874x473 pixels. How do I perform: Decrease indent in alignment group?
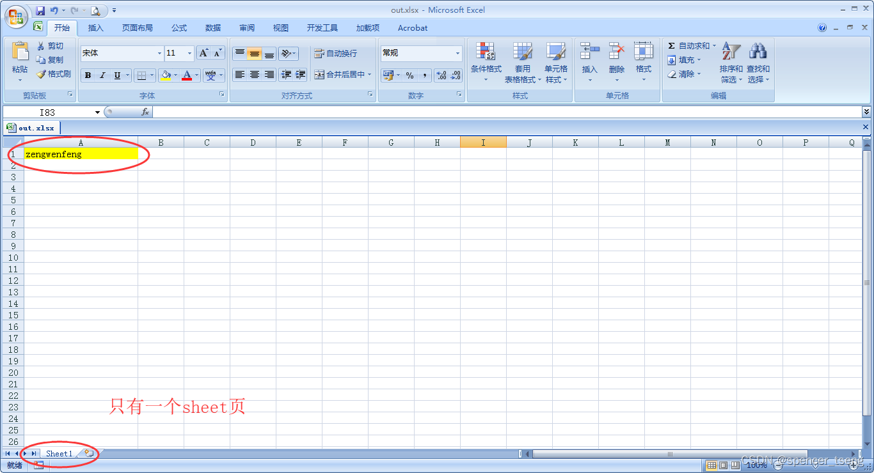pos(286,75)
